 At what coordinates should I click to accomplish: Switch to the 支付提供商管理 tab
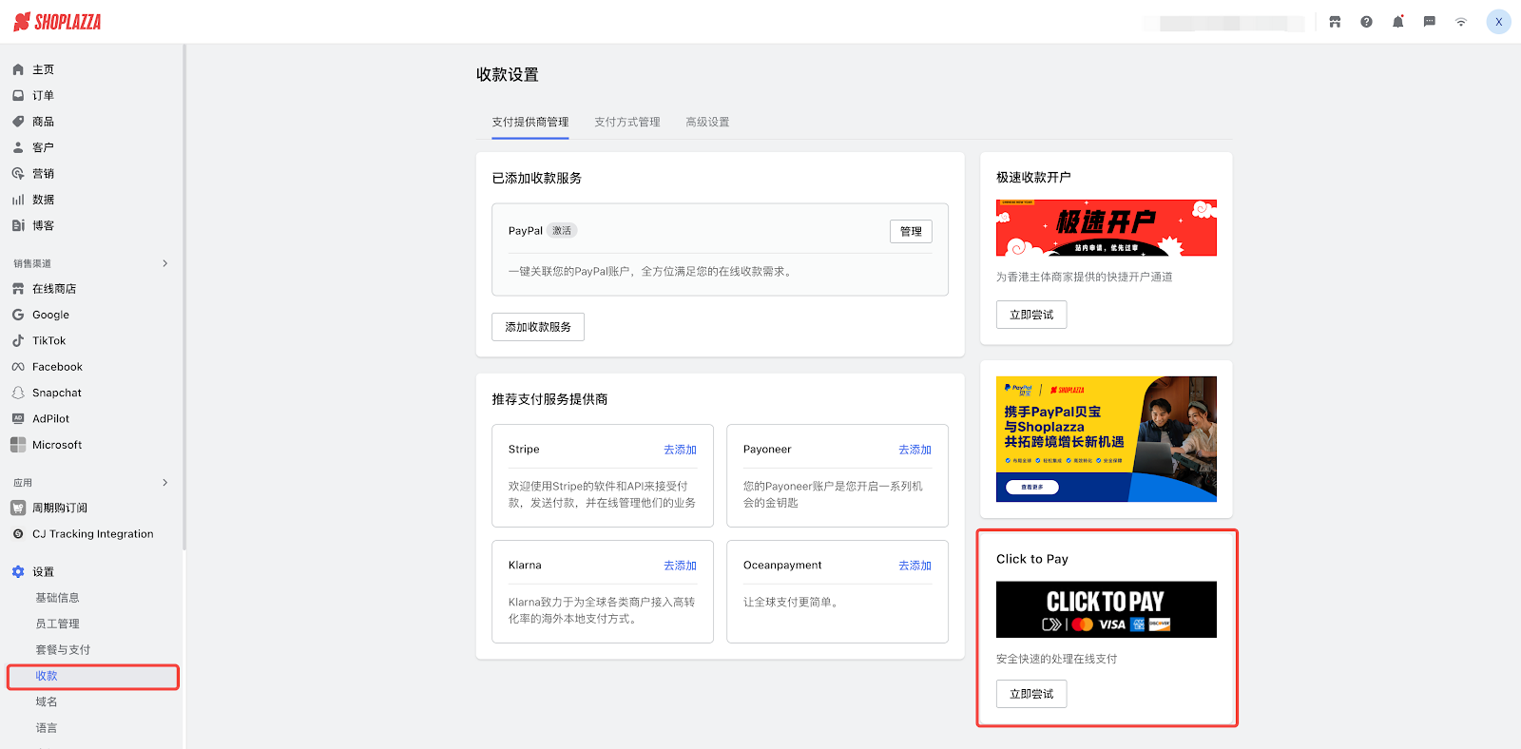coord(530,122)
